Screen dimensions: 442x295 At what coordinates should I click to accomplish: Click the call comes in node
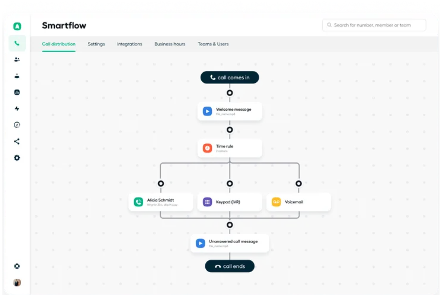[x=229, y=77]
